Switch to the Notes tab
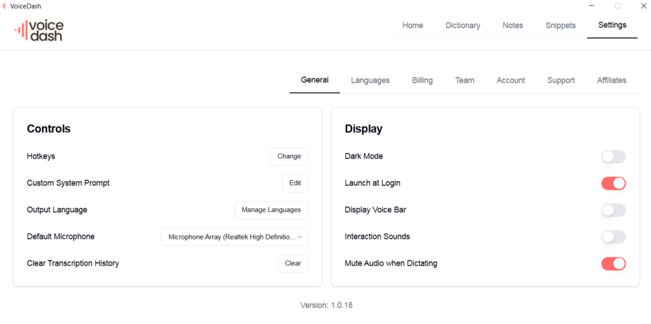 tap(513, 25)
